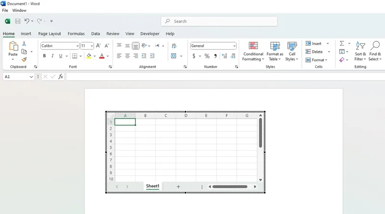
Task: Toggle Middle Align button
Action: pos(128,46)
